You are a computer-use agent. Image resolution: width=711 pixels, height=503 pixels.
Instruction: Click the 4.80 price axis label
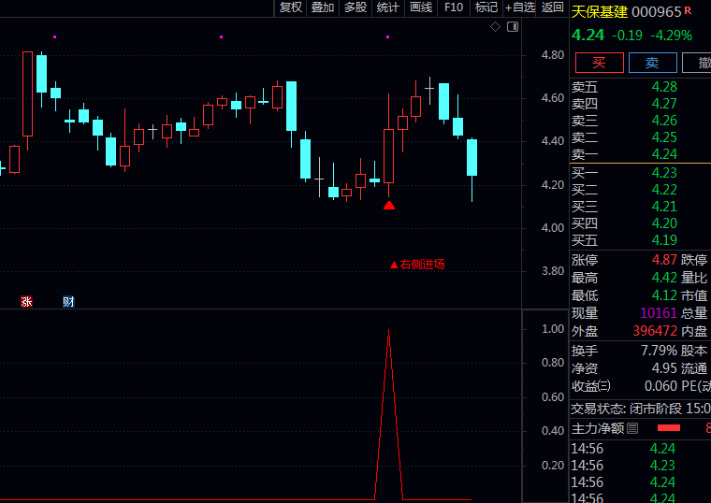[x=552, y=55]
